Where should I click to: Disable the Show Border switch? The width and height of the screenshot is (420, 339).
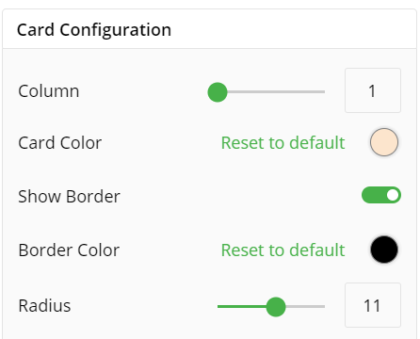tap(381, 195)
